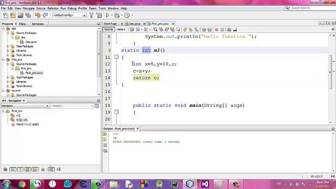Viewport: 336px width, 189px height.
Task: Toggle Show Static Members filter in Navigator
Action: point(20,169)
